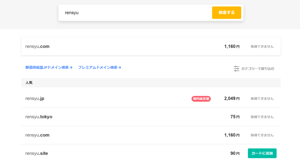Select the 人気 section header
This screenshot has height=161, width=300.
click(29, 83)
